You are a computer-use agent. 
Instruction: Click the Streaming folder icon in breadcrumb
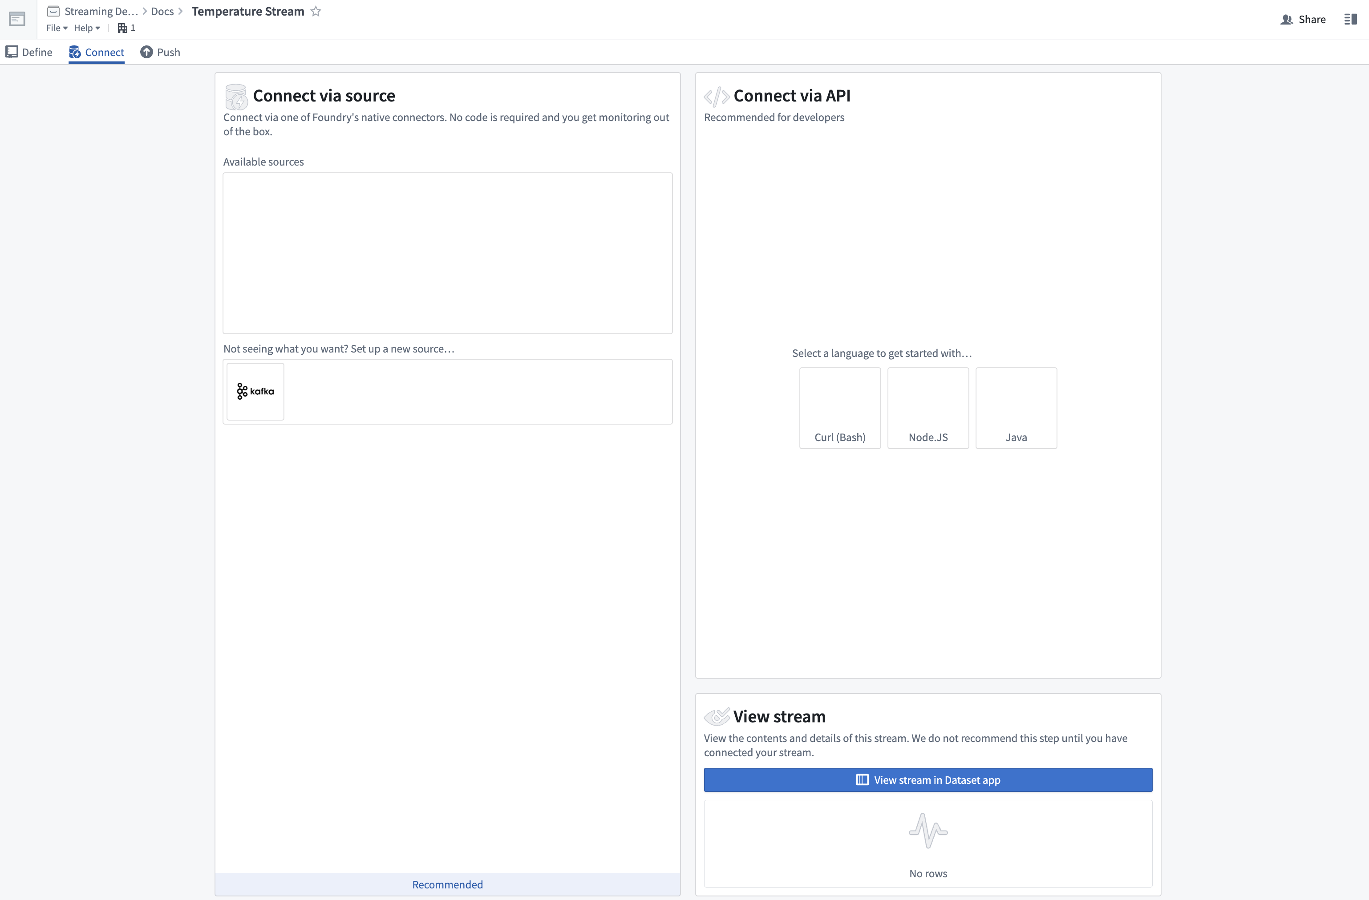coord(54,11)
